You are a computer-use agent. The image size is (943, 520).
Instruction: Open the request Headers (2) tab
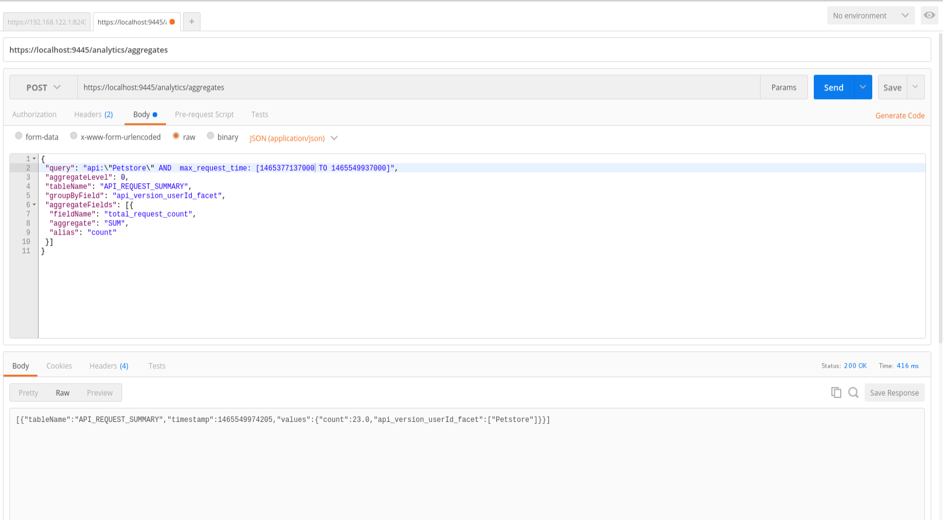(x=94, y=114)
